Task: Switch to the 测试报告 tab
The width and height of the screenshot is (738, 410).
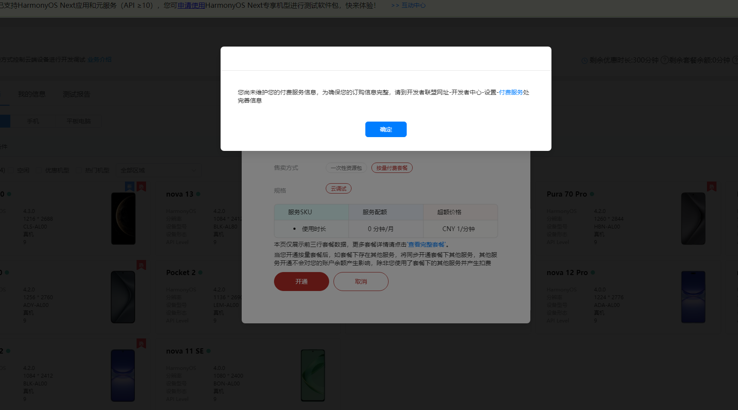Action: (76, 94)
